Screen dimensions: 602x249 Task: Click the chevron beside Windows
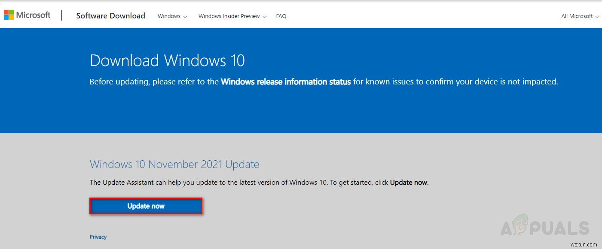coord(185,17)
